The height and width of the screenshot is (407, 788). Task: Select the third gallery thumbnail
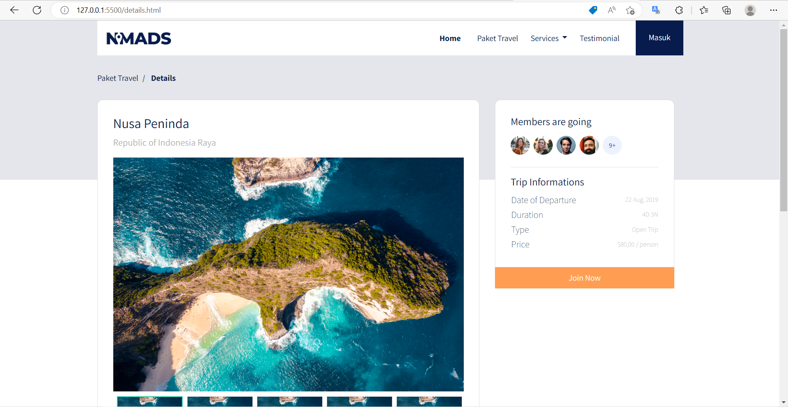[x=290, y=401]
